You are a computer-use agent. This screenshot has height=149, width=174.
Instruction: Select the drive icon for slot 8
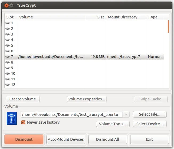[7, 62]
